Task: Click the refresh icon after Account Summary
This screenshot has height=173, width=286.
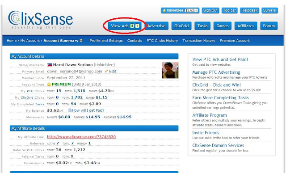Action: [x=81, y=41]
